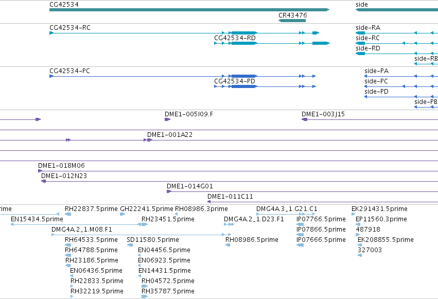Select the DME1-012N23 clone label

64,176
